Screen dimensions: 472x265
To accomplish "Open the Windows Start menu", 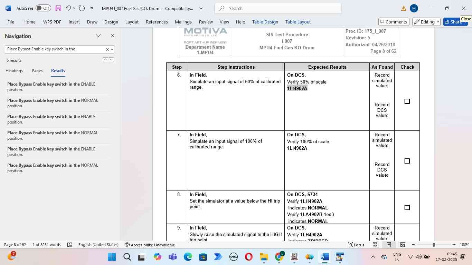I will click(112, 257).
